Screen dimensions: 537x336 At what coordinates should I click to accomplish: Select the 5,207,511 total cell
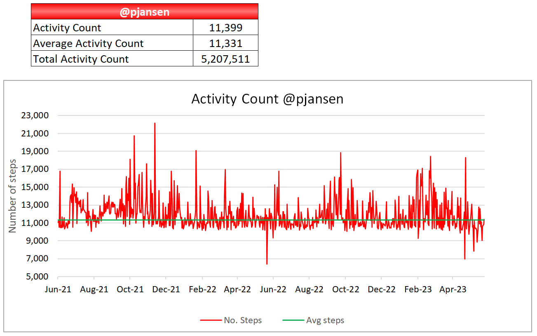pyautogui.click(x=225, y=59)
